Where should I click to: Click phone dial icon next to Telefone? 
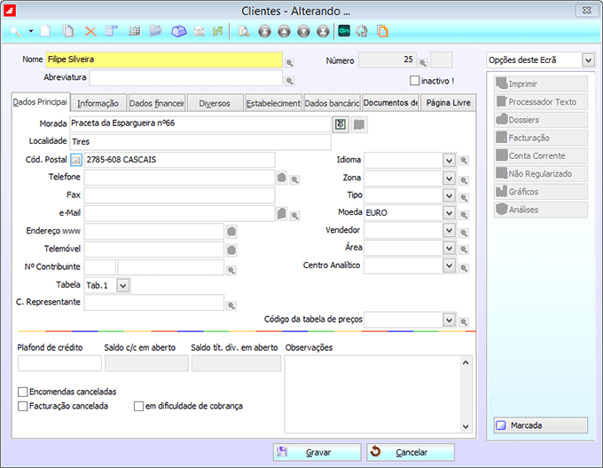(x=282, y=178)
